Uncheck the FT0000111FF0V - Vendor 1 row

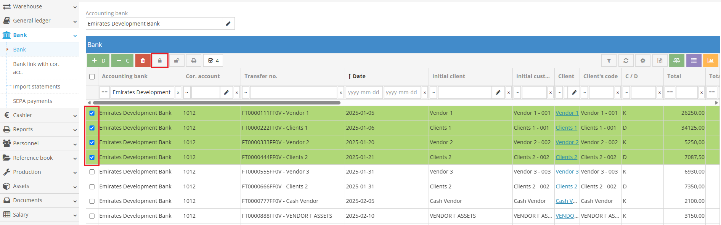coord(92,113)
